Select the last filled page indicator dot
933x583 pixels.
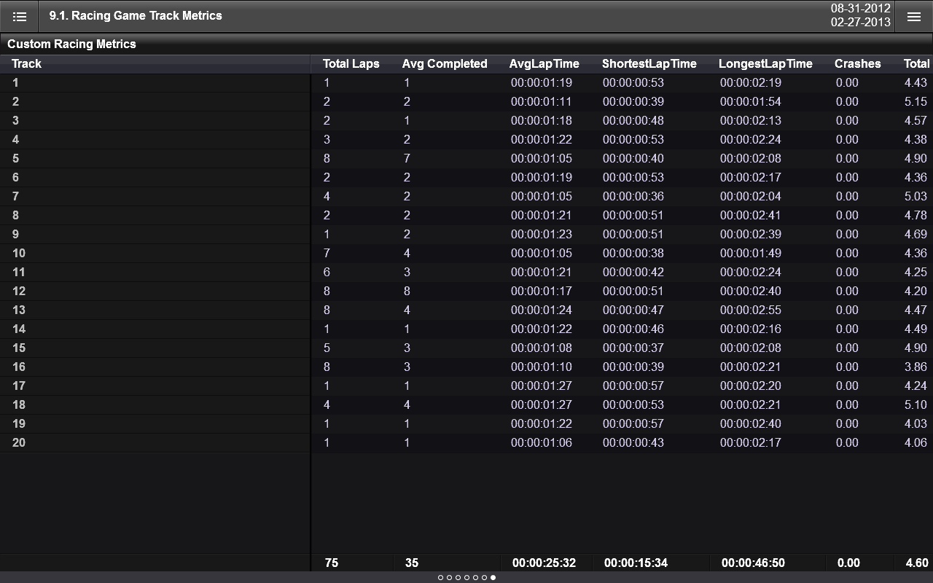tap(493, 577)
